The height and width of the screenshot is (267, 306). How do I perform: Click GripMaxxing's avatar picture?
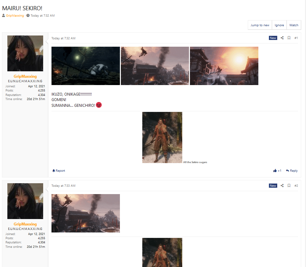25,53
